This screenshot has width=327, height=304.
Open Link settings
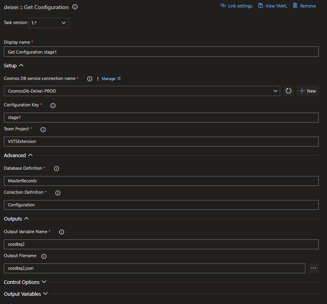click(236, 6)
